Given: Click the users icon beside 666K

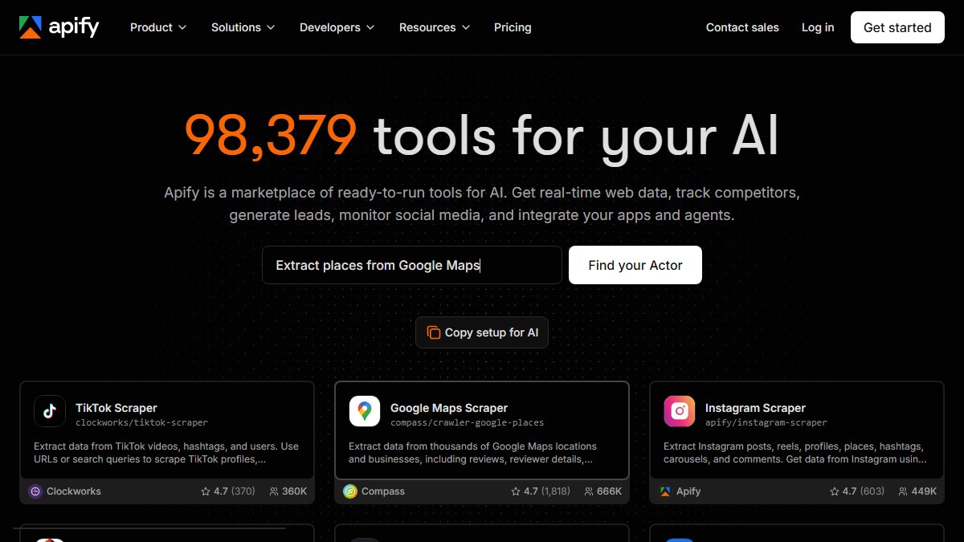Looking at the screenshot, I should tap(589, 491).
